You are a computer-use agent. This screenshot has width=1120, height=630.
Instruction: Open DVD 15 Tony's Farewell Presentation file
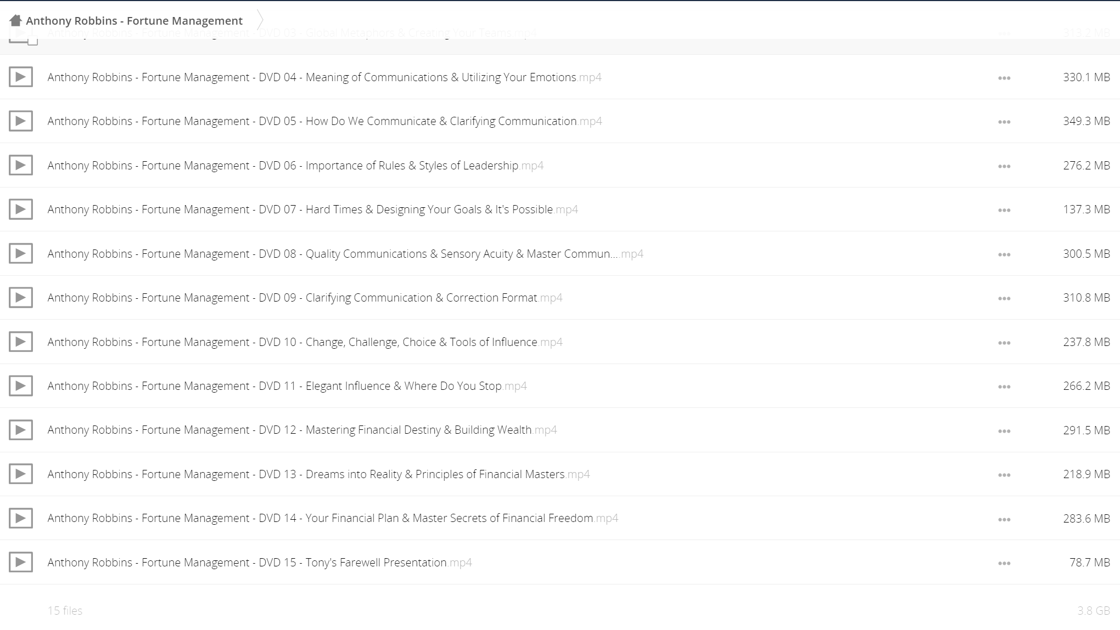pyautogui.click(x=260, y=563)
